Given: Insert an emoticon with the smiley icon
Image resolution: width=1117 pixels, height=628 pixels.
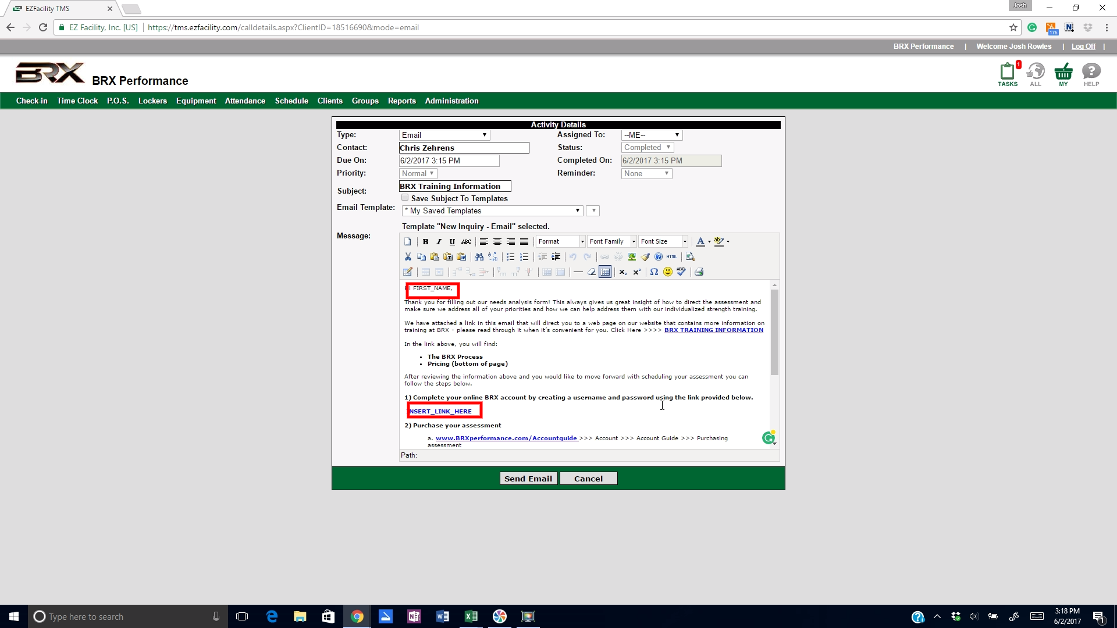Looking at the screenshot, I should pyautogui.click(x=667, y=272).
